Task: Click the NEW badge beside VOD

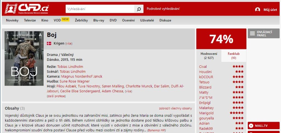Action: [x=65, y=19]
